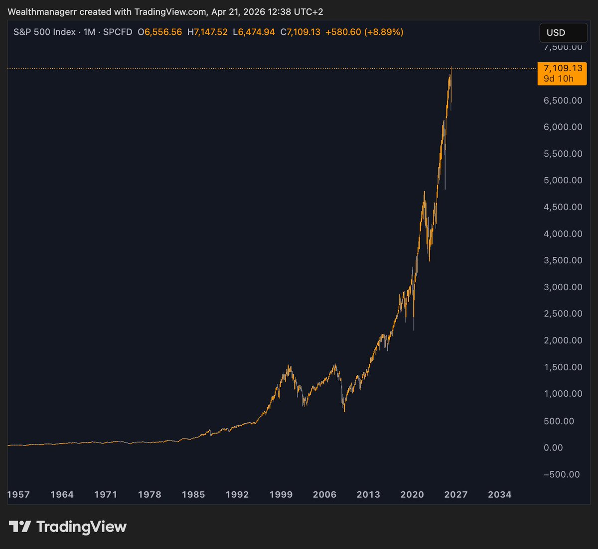Click the 1957 time axis label
The image size is (598, 549).
coord(18,494)
